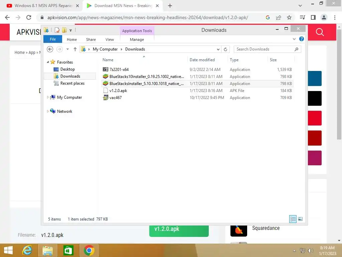The image size is (342, 257).
Task: Click the Squaredance app link
Action: 266,228
